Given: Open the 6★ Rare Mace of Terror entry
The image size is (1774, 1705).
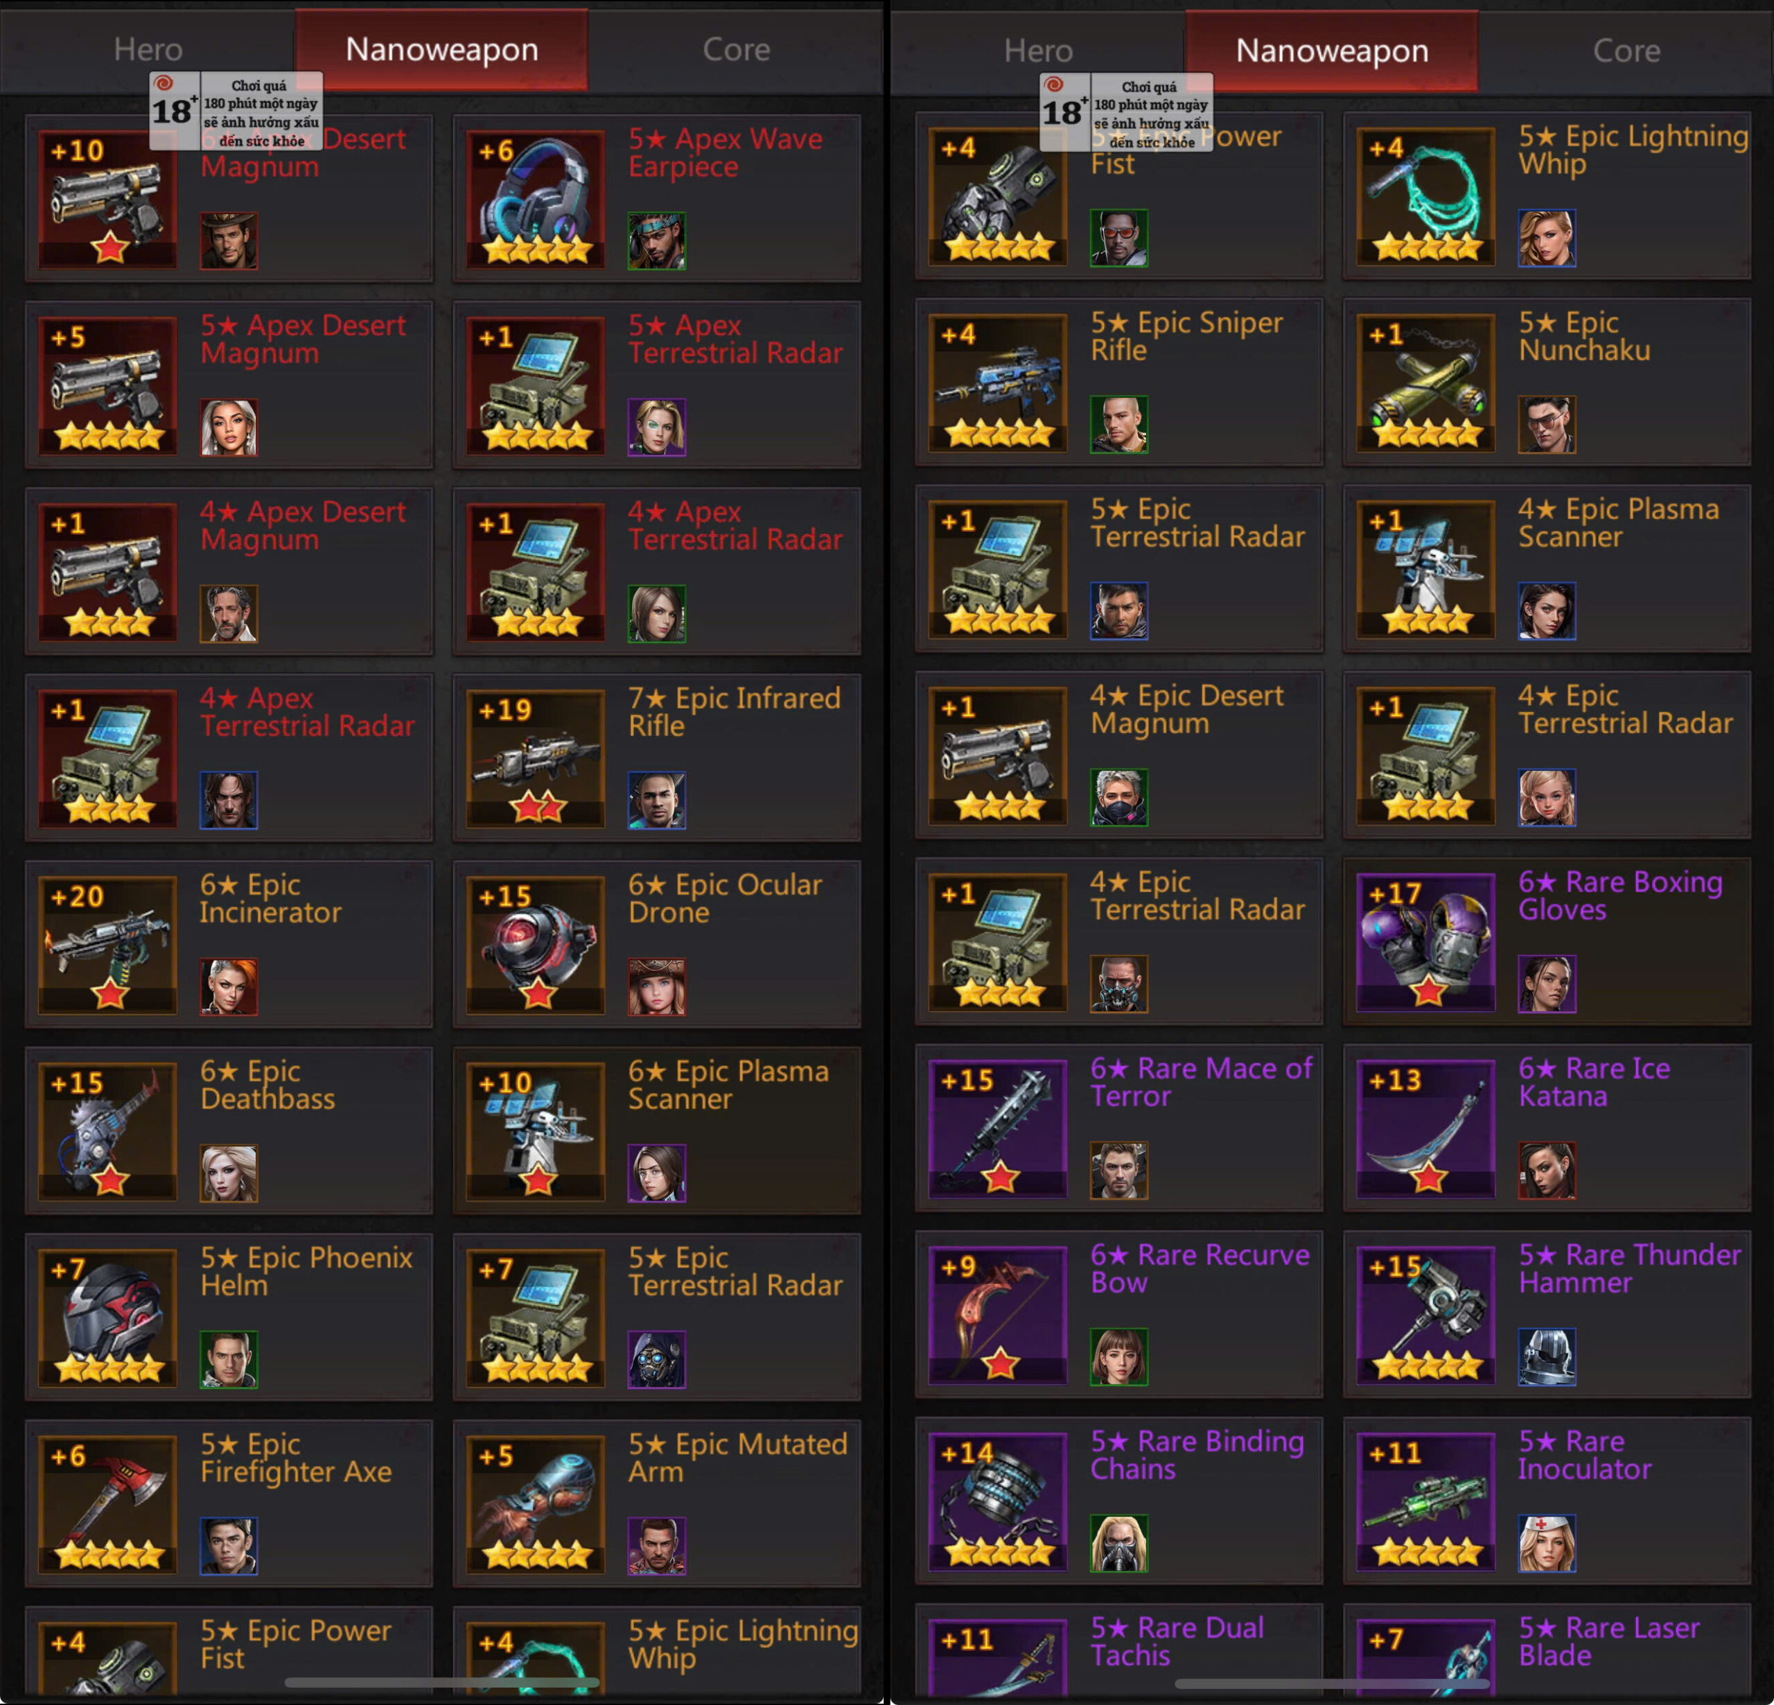Looking at the screenshot, I should click(1118, 1128).
